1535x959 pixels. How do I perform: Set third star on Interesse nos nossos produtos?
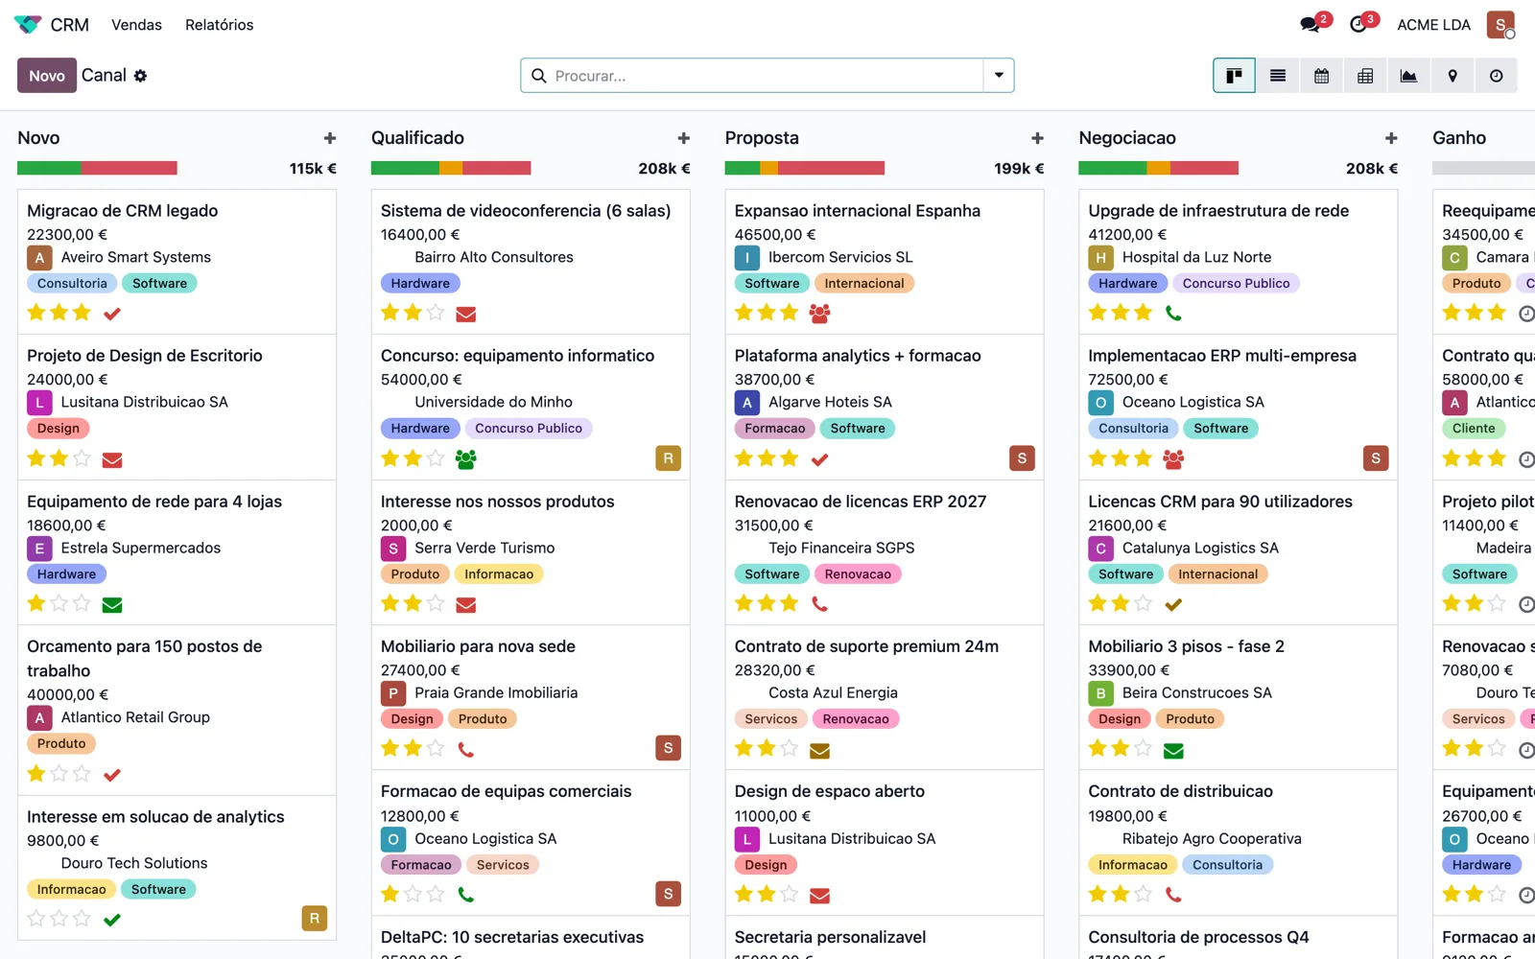(x=436, y=603)
